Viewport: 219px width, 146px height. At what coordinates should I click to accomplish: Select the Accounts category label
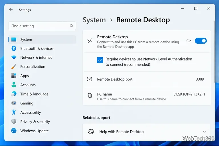(28, 85)
